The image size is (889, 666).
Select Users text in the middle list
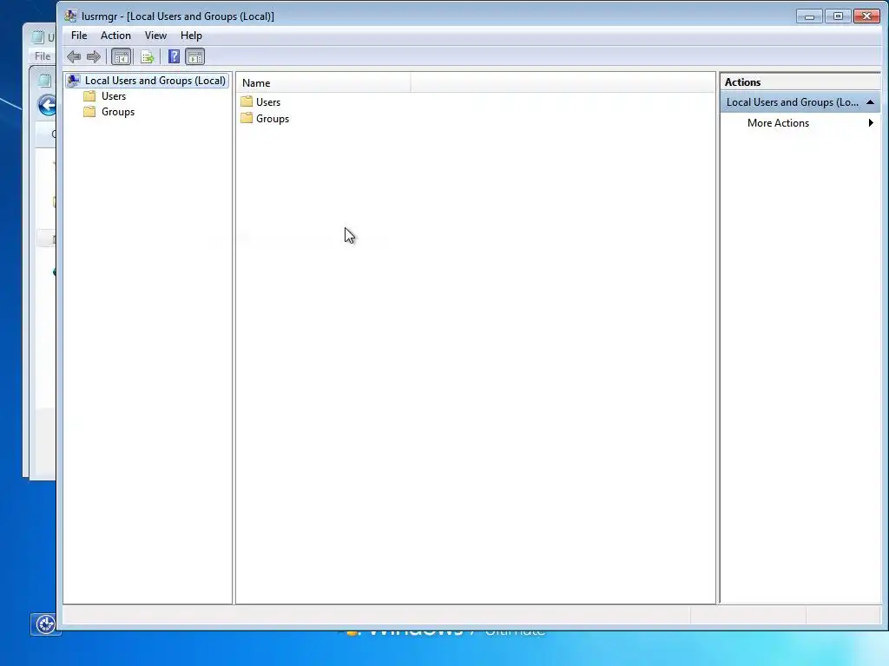268,102
